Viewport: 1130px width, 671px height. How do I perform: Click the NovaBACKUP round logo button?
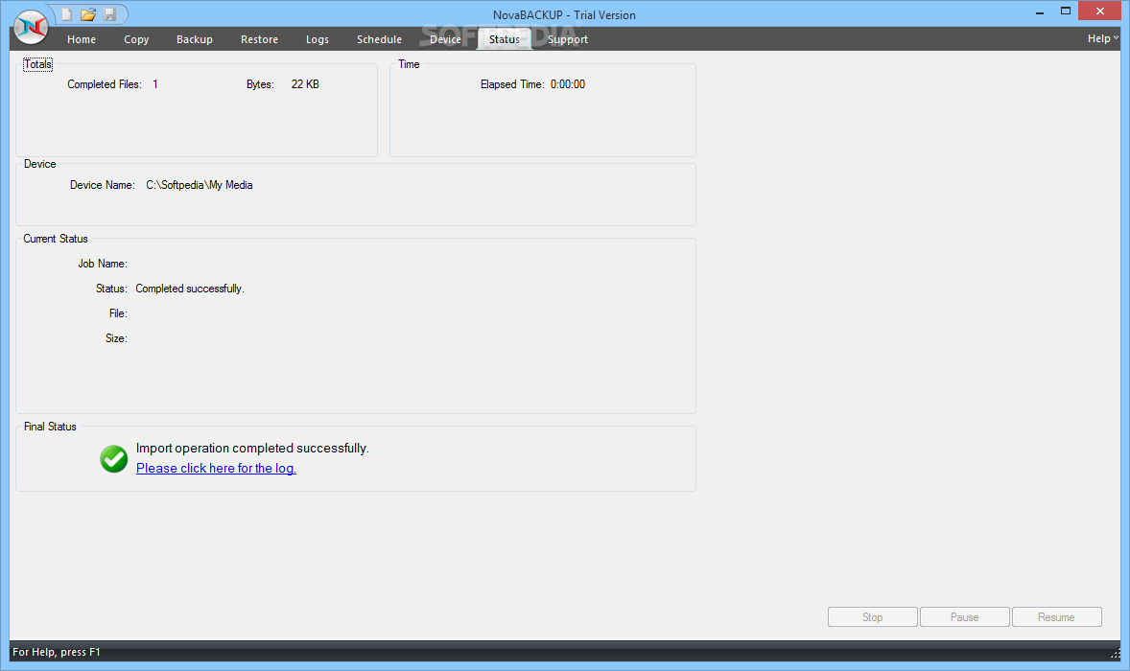(x=31, y=28)
